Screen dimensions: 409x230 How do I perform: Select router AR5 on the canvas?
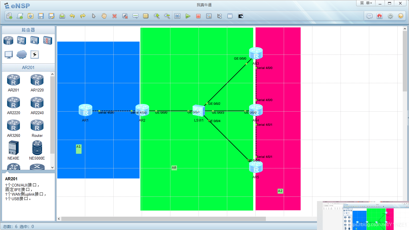[256, 167]
